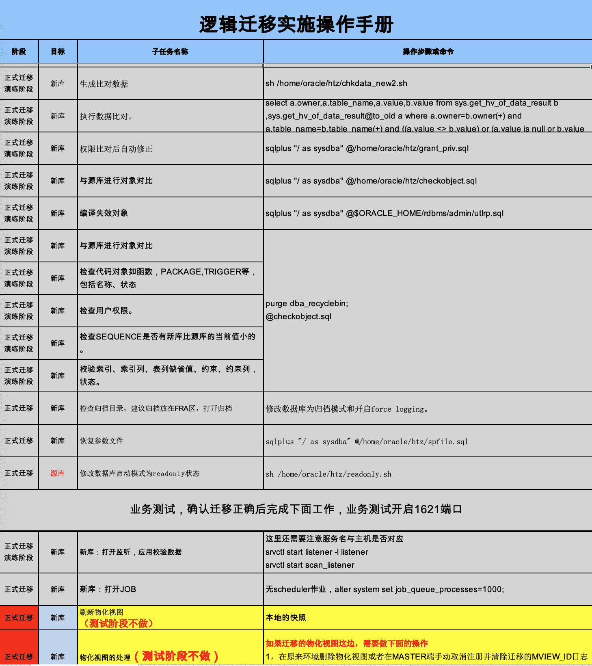592x666 pixels.
Task: Click the readonly.sh command cell
Action: point(427,474)
